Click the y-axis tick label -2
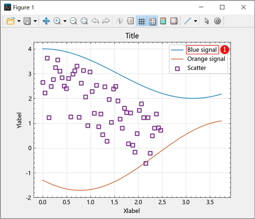 pos(29,198)
